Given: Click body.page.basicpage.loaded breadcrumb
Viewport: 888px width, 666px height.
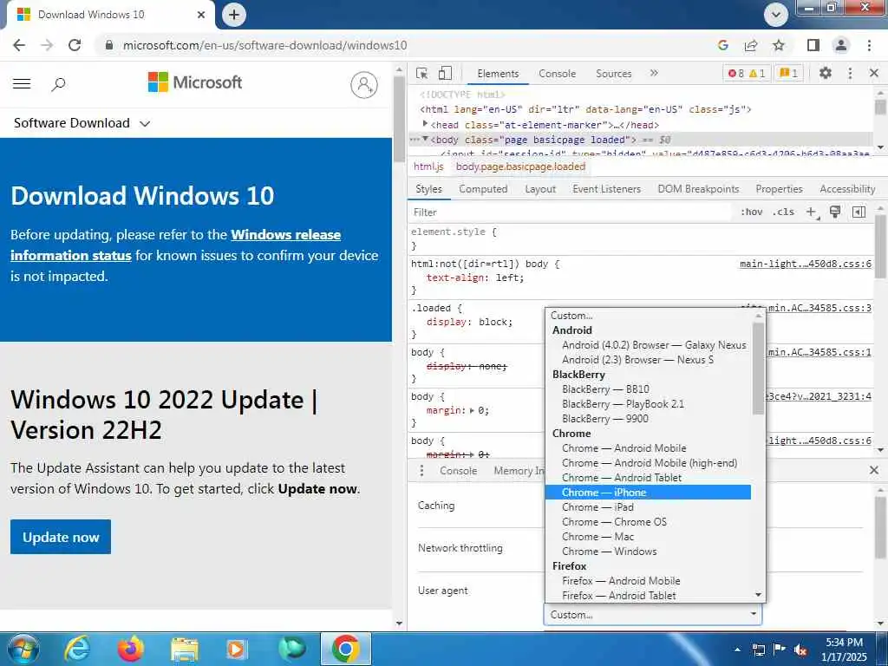Looking at the screenshot, I should [520, 166].
